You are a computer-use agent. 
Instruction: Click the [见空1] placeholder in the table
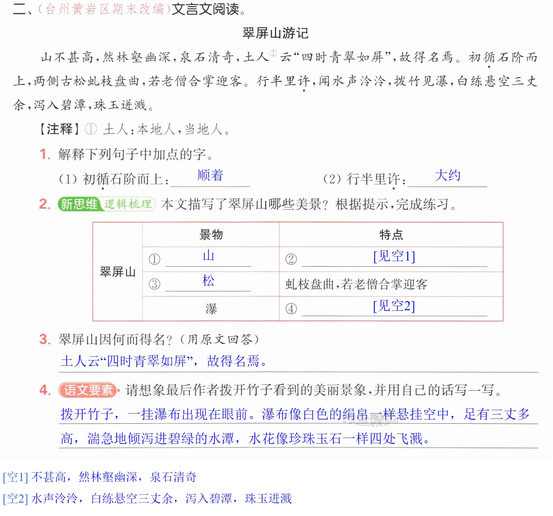click(394, 256)
